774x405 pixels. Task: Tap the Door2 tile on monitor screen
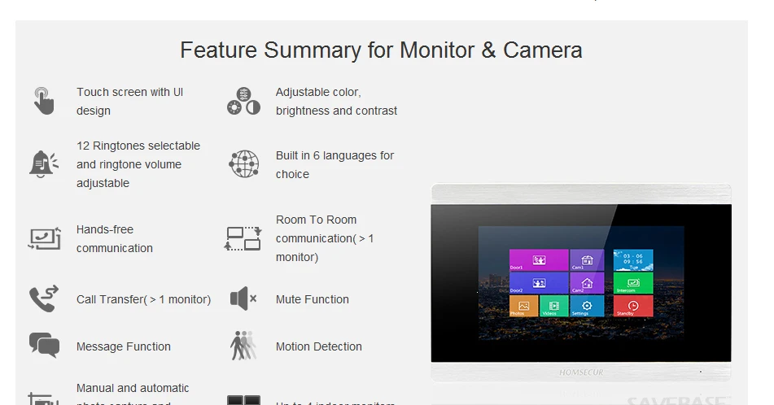point(539,283)
